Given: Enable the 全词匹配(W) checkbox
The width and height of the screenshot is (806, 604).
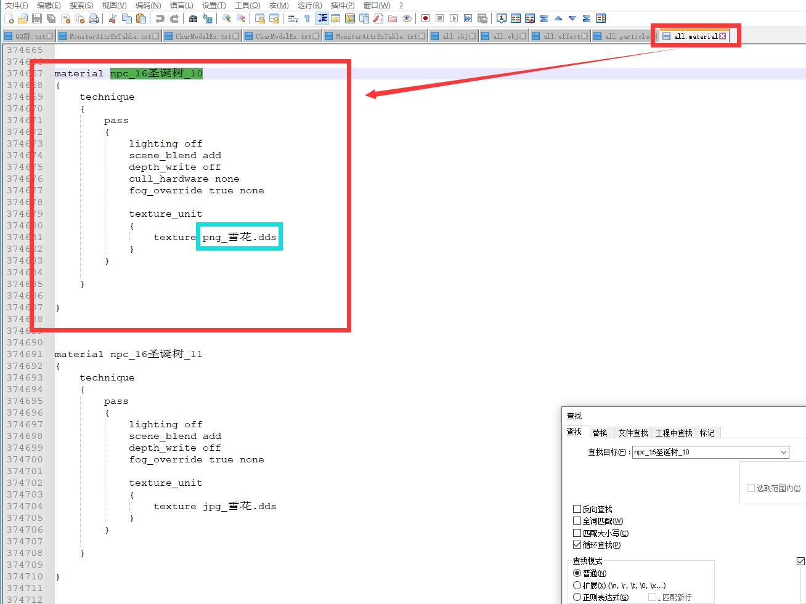Looking at the screenshot, I should (577, 521).
